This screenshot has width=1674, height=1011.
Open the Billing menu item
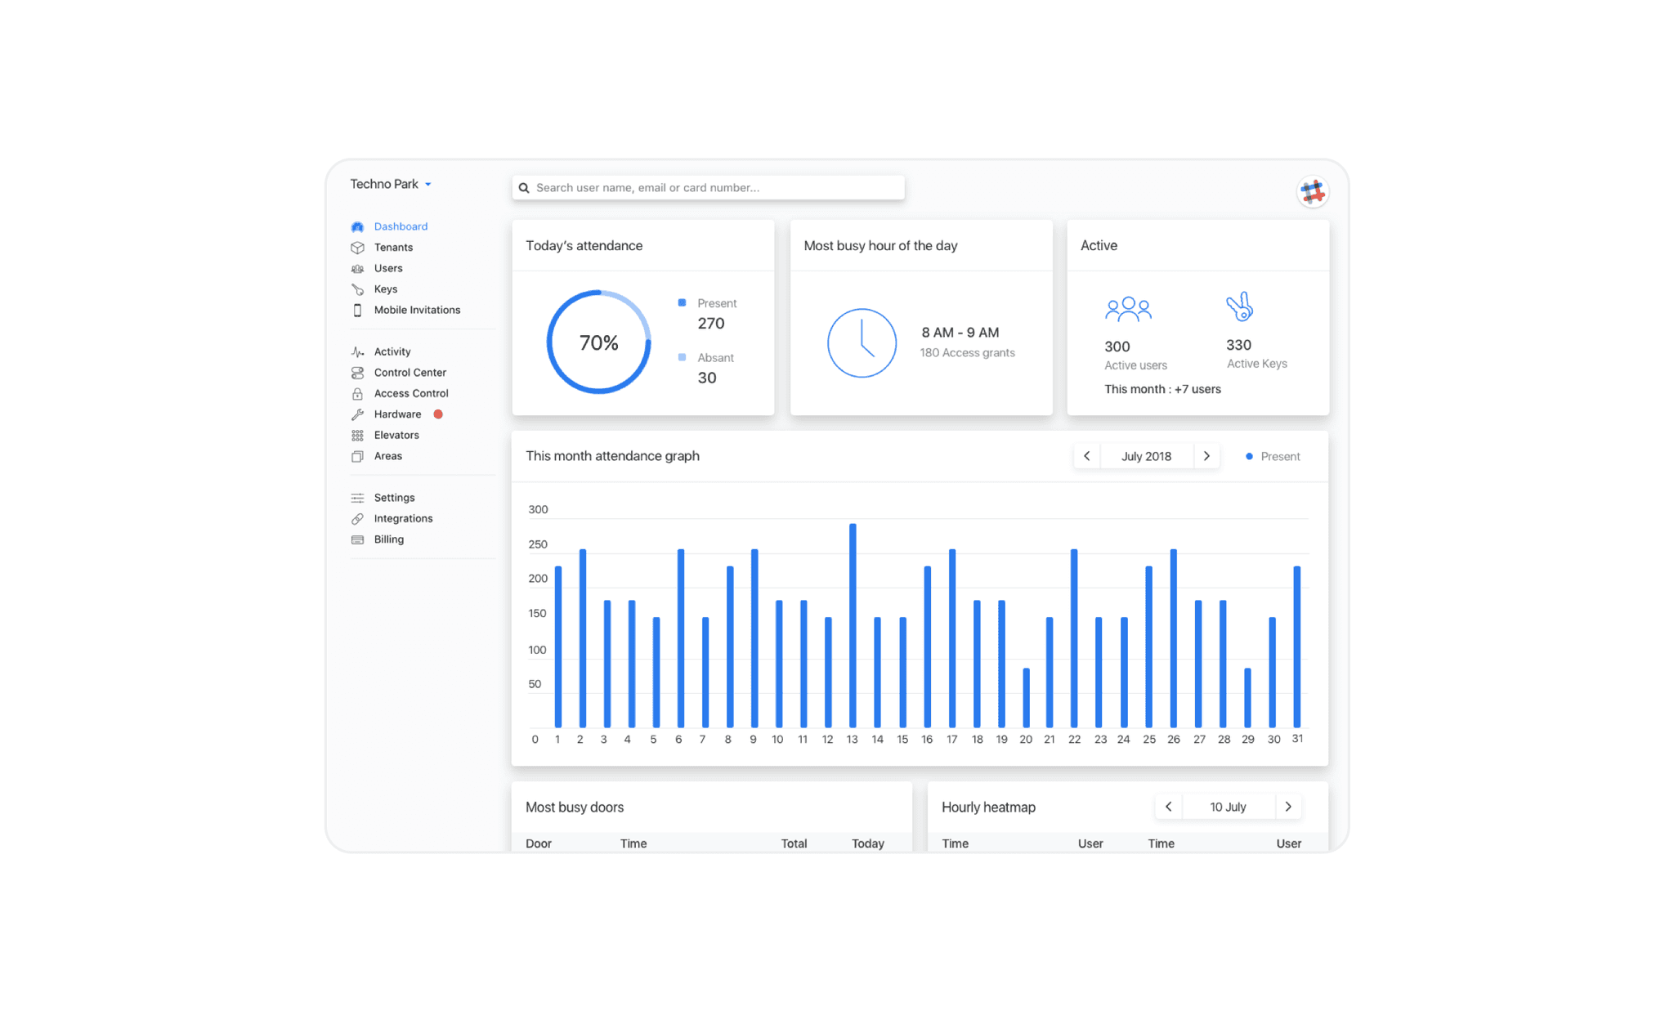388,539
